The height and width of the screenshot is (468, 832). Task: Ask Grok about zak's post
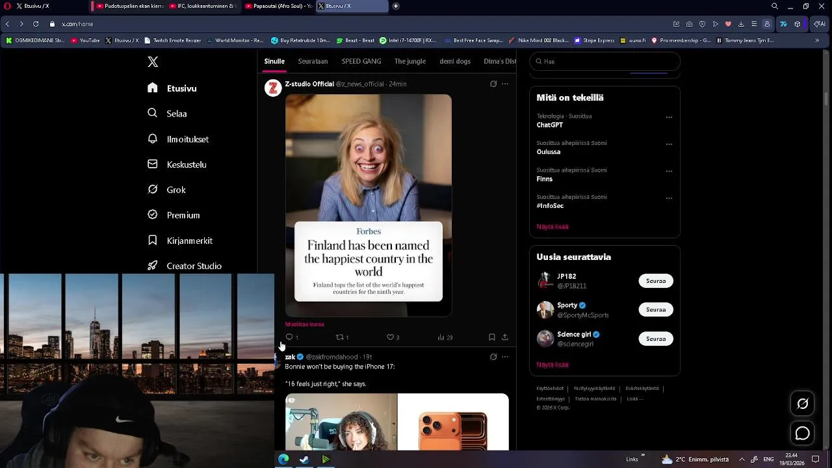[x=493, y=357]
